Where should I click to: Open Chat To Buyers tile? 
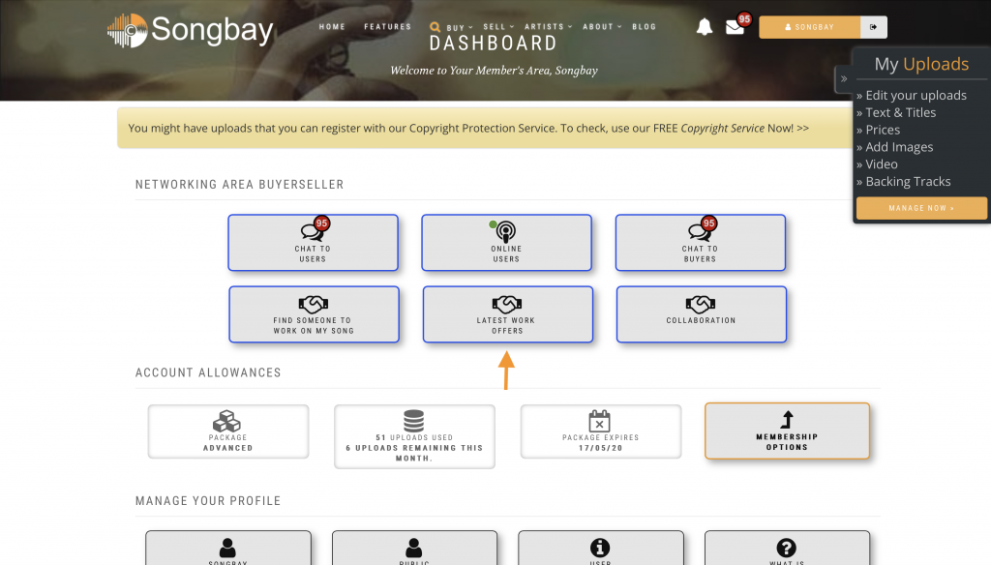click(701, 243)
